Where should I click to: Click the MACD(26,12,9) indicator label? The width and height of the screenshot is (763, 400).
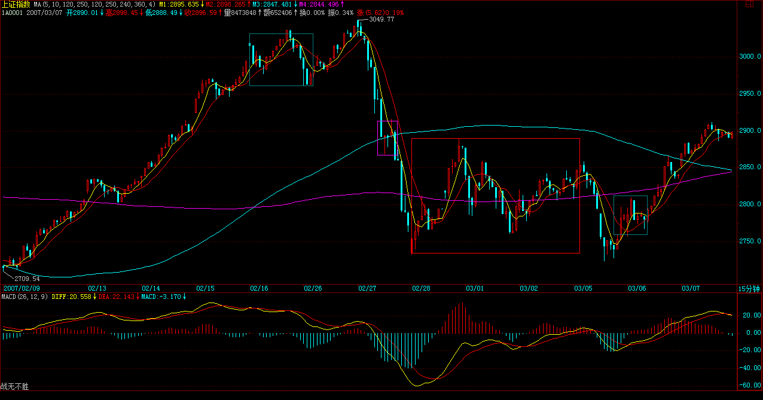[x=25, y=296]
